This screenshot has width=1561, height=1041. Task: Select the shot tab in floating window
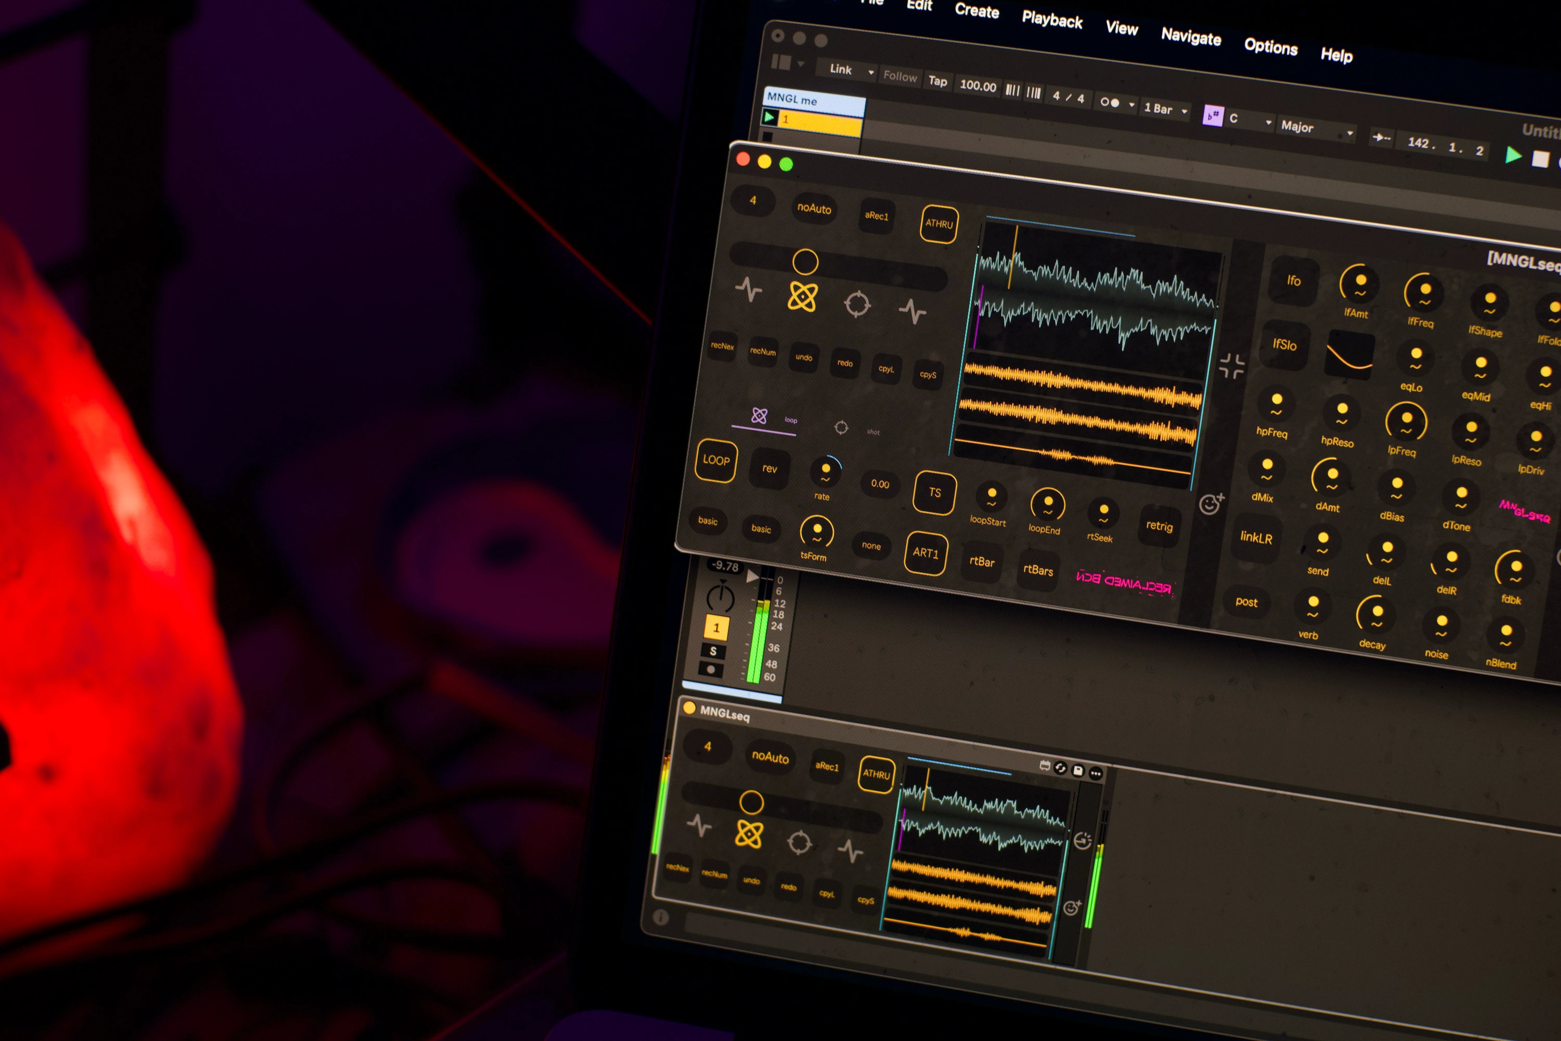tap(856, 430)
